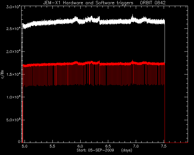
Task: Click the white curve's step drop near day 6.35
Action: tap(100, 20)
